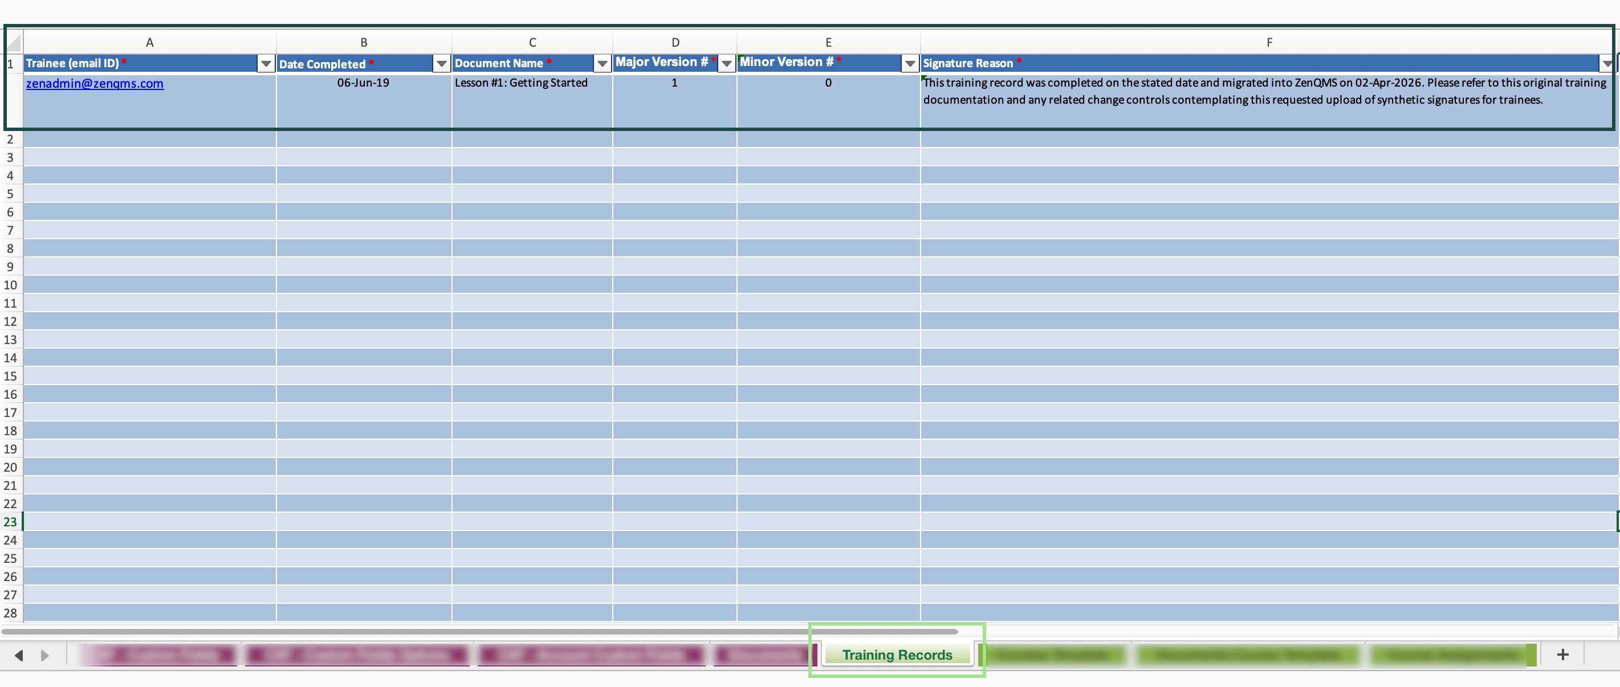The height and width of the screenshot is (687, 1620).
Task: Select row 1 header
Action: click(x=11, y=64)
